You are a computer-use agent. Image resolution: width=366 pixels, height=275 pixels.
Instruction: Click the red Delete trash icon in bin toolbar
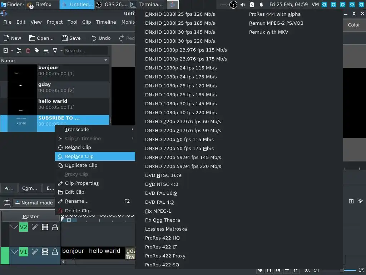coord(28,50)
